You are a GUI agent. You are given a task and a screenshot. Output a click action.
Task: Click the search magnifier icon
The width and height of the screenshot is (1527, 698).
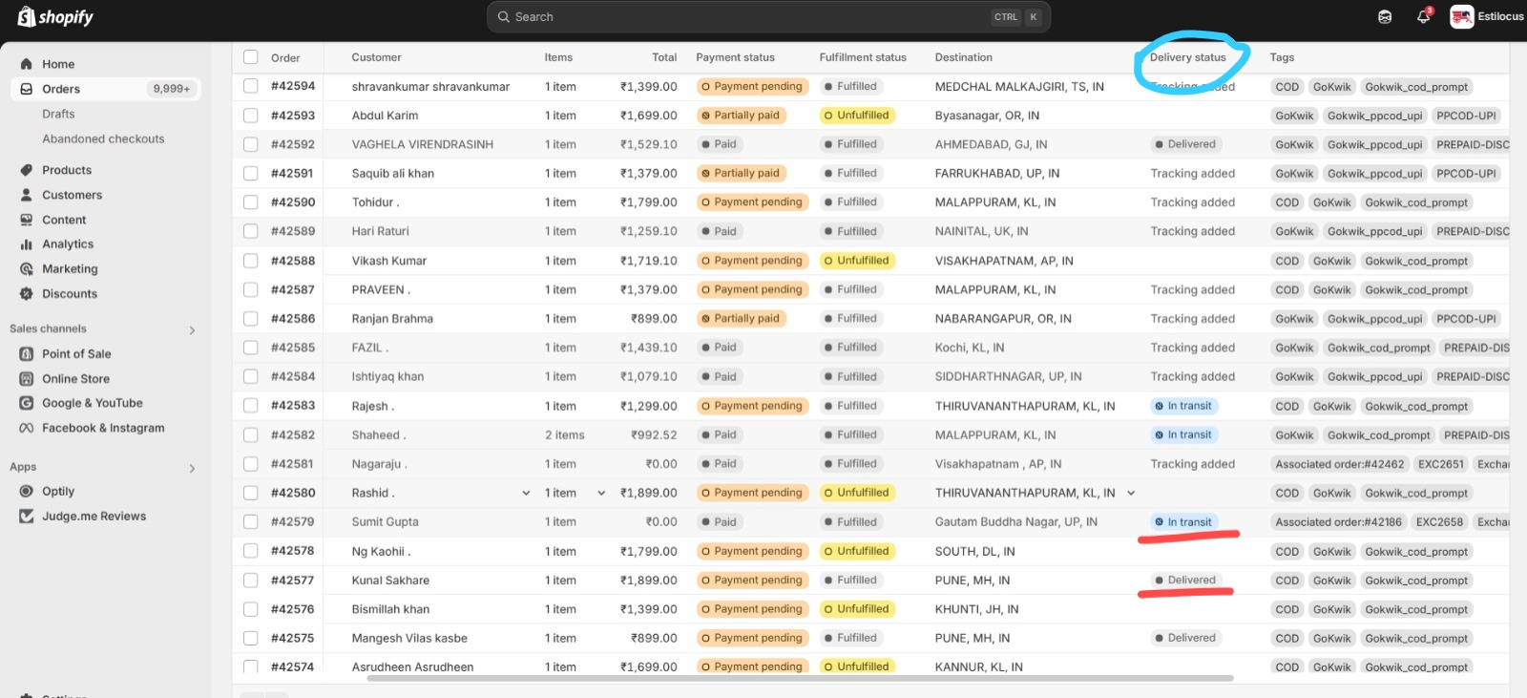click(x=503, y=16)
